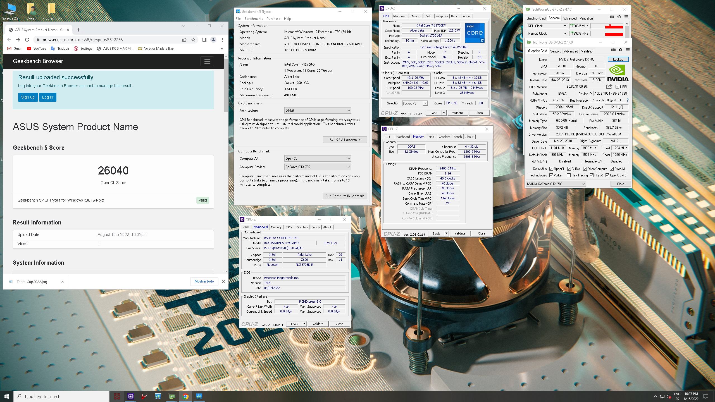Open the Geekbench Browser hamburger navigation menu
Viewport: 715px width, 402px height.
207,61
